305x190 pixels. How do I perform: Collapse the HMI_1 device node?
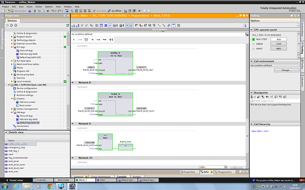(x=9, y=85)
